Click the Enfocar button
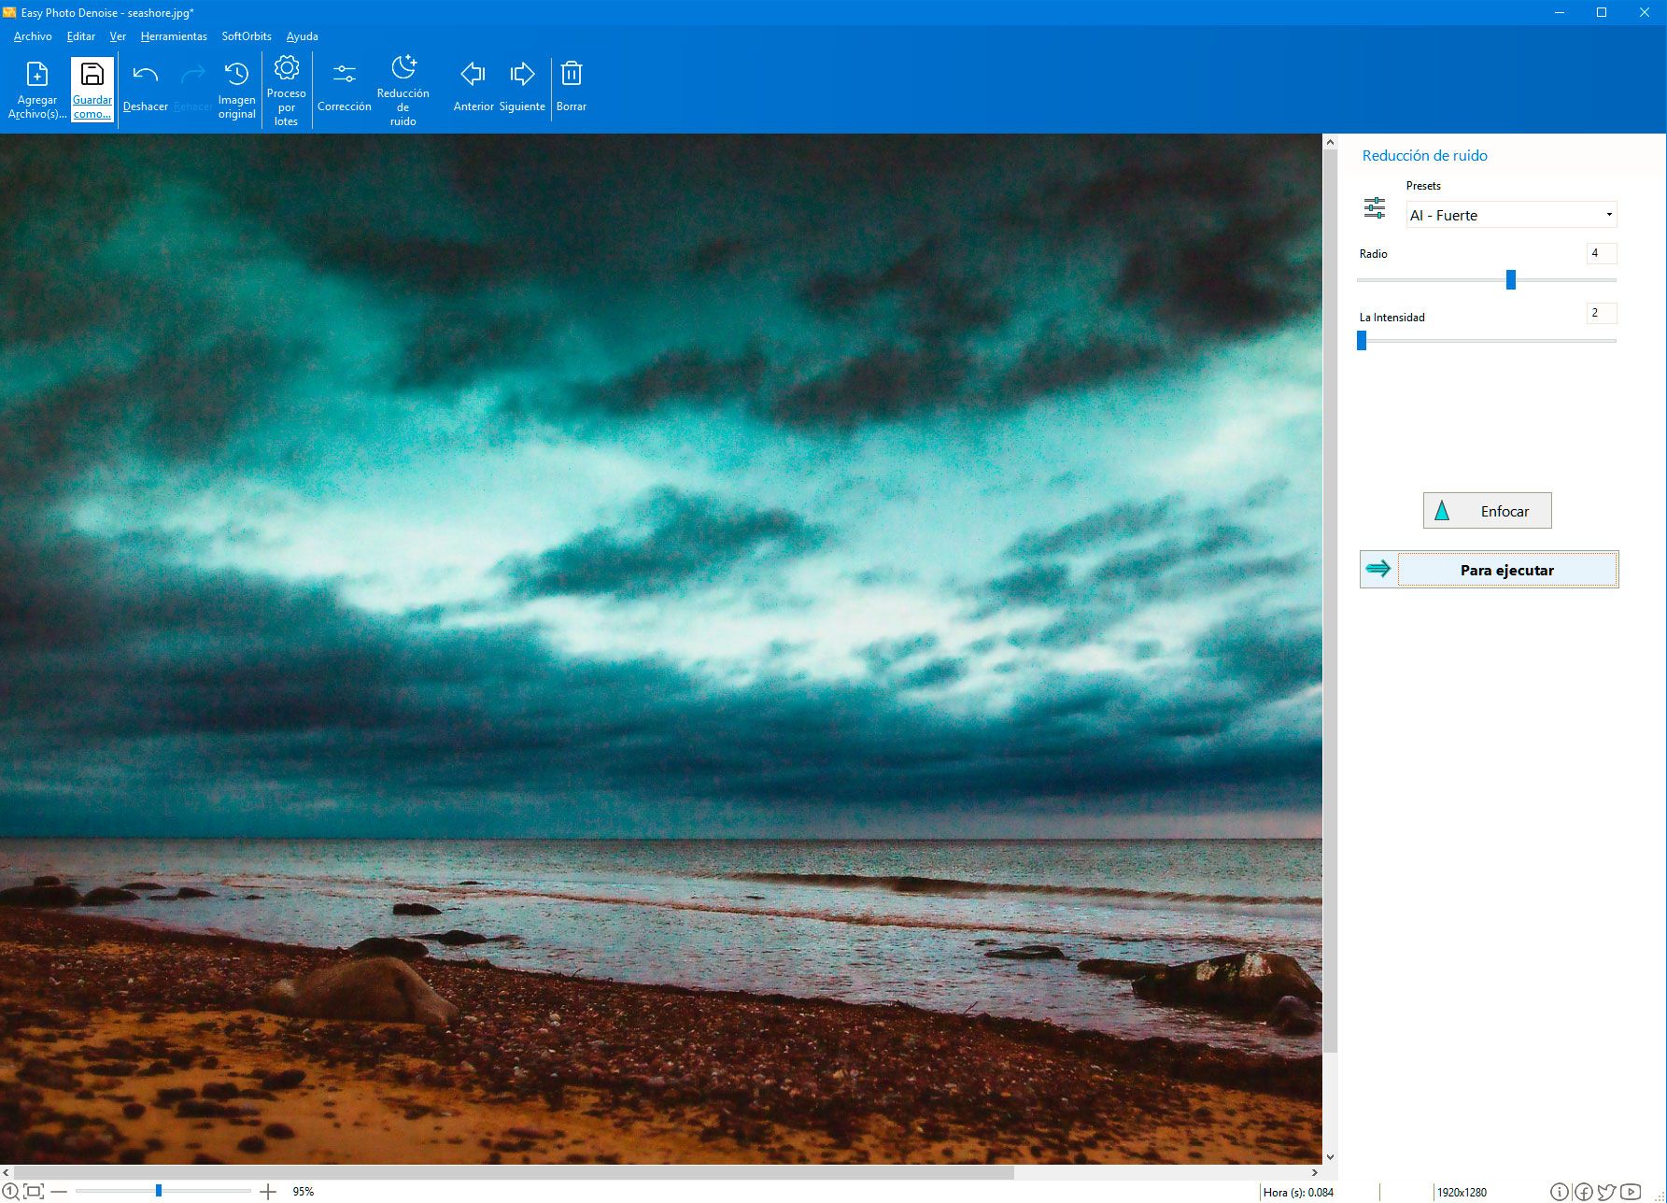The image size is (1667, 1203). pos(1487,511)
